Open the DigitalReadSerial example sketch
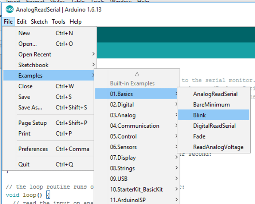 213,126
